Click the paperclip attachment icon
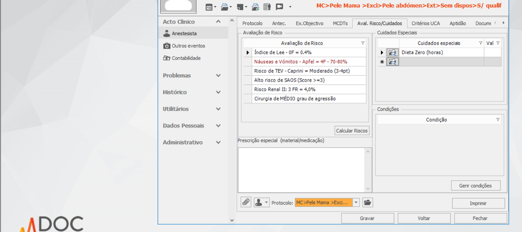522x232 pixels. point(246,202)
